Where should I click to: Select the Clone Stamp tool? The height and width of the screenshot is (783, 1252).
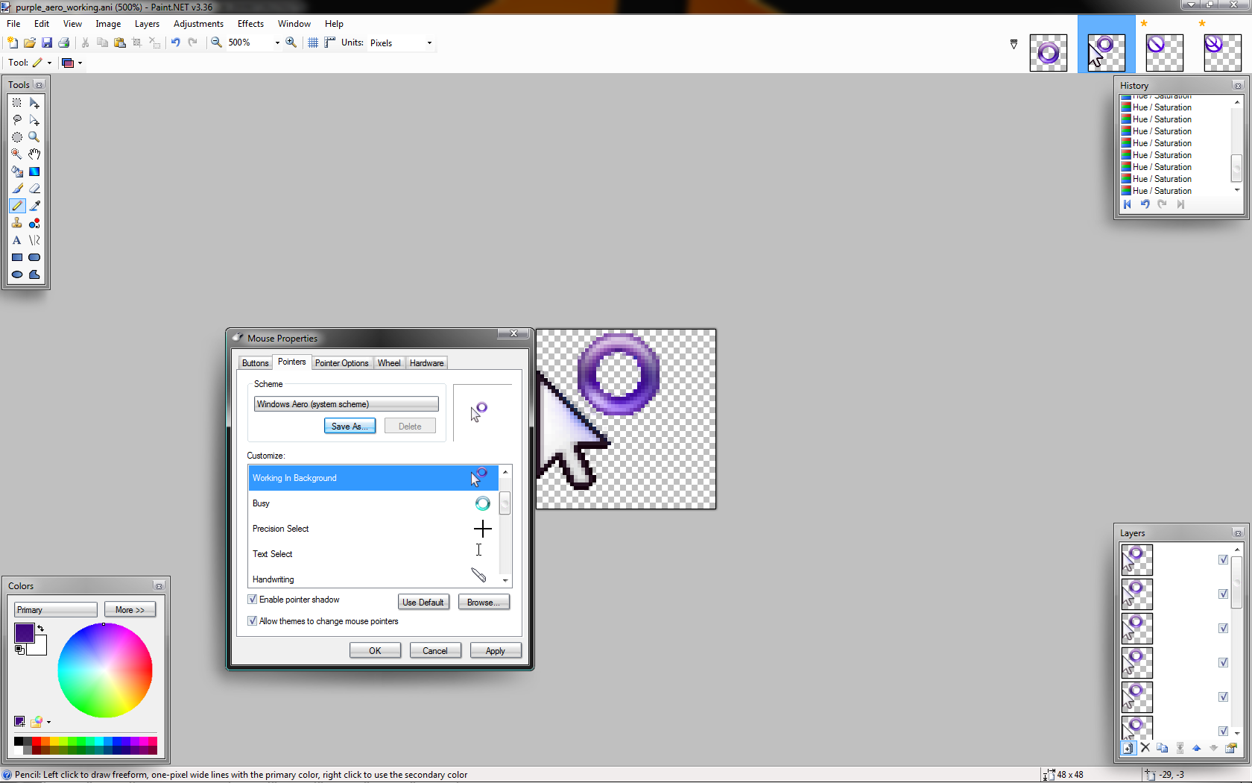click(16, 223)
